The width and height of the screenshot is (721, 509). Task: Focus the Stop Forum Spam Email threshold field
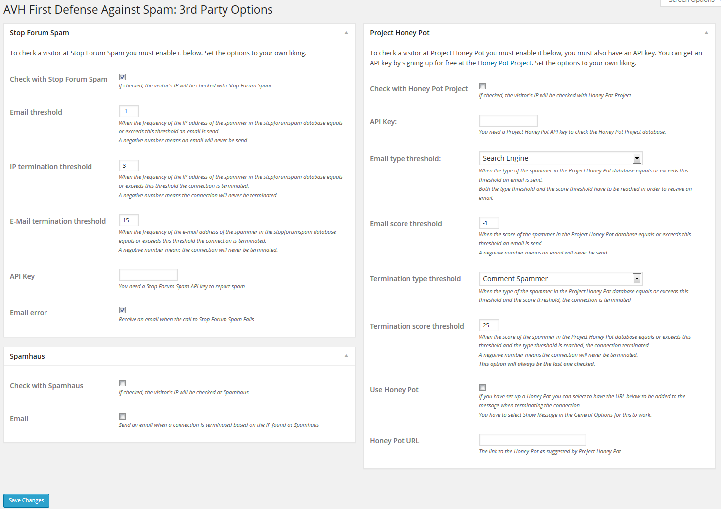point(129,111)
